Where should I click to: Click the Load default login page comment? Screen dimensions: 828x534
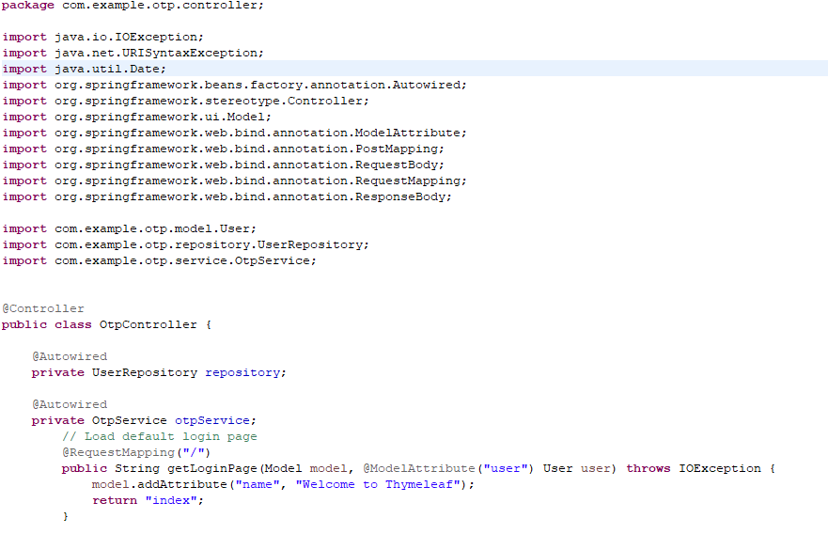click(160, 436)
